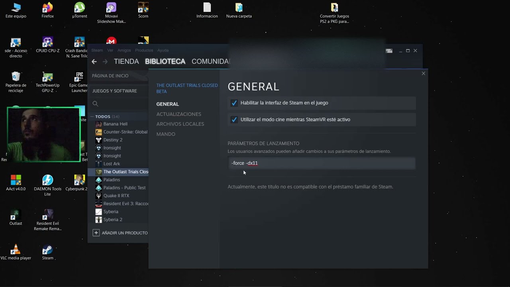The height and width of the screenshot is (287, 510).
Task: Select Lost Ark in the library
Action: pos(112,164)
